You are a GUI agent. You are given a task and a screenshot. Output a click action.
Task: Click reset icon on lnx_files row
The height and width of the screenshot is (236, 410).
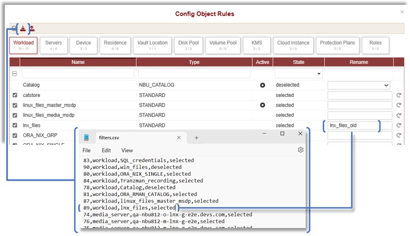398,126
